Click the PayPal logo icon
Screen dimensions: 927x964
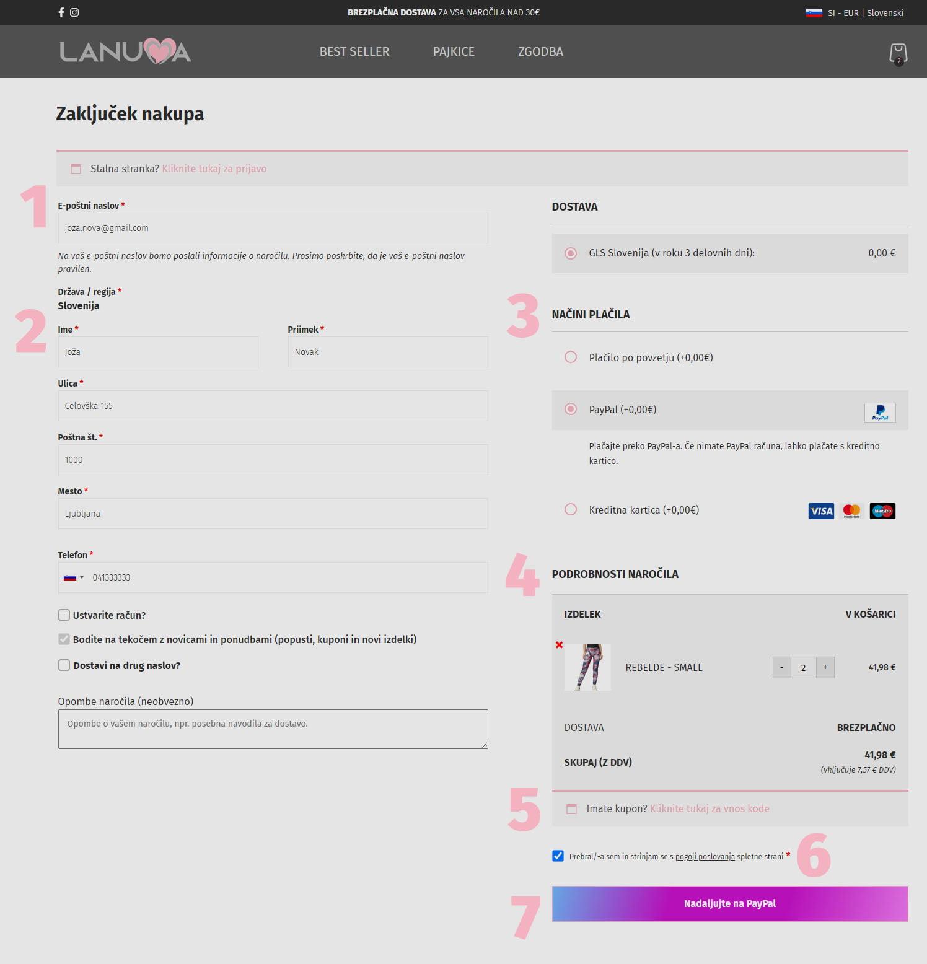879,413
